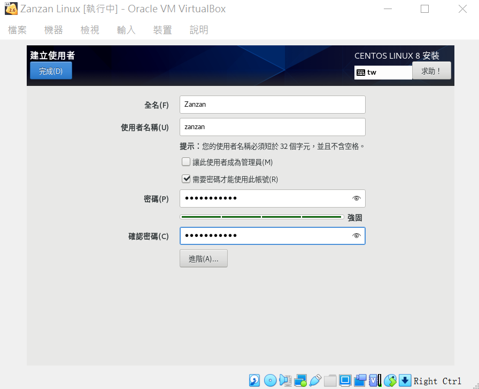Open the audio settings status icon

285,380
